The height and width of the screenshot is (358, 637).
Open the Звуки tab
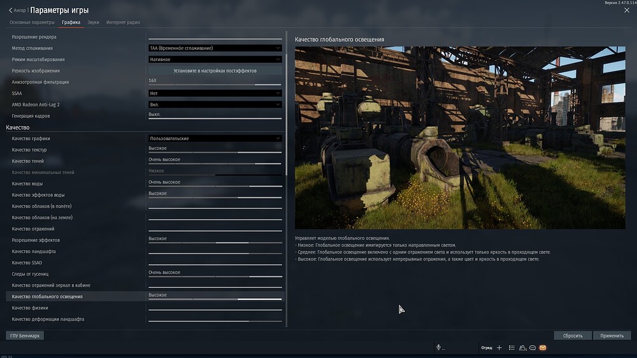tap(93, 22)
